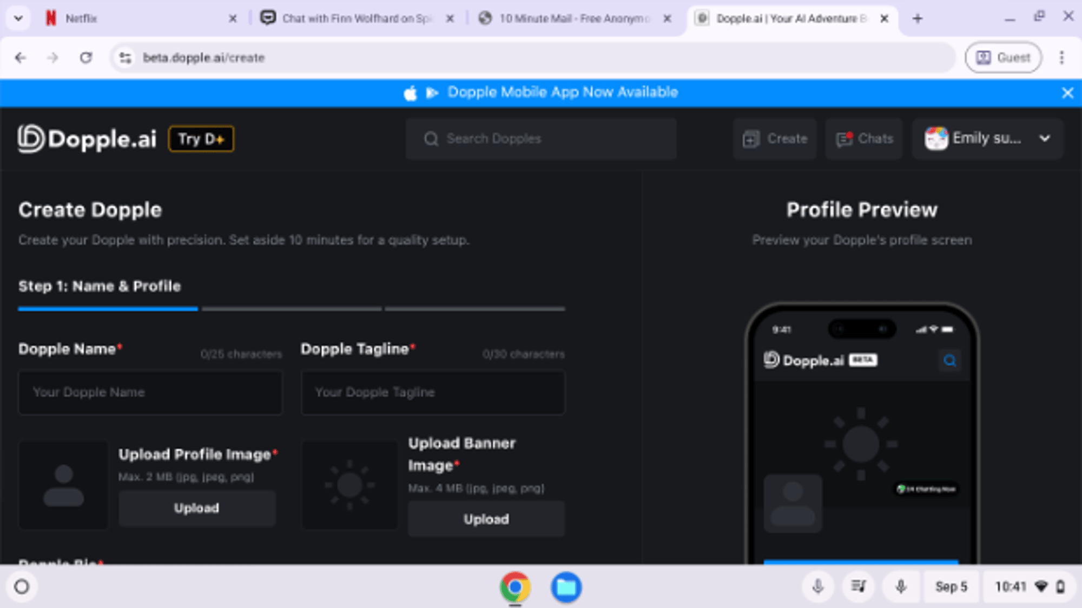The height and width of the screenshot is (608, 1082).
Task: Click the Dopple Name input field
Action: tap(150, 392)
